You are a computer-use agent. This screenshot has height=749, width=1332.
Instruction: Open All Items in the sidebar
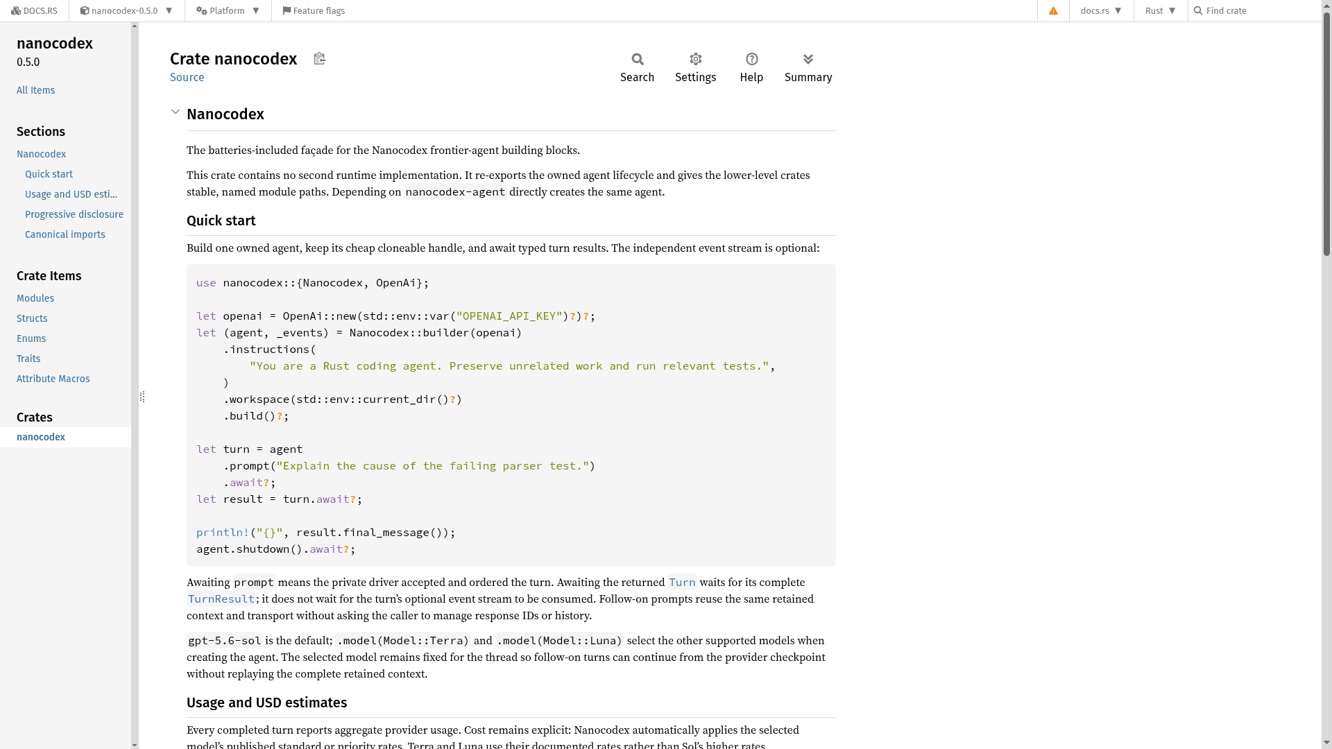(x=35, y=90)
